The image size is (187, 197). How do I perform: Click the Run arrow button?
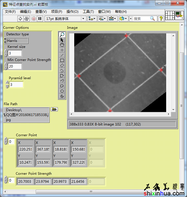tap(20, 19)
